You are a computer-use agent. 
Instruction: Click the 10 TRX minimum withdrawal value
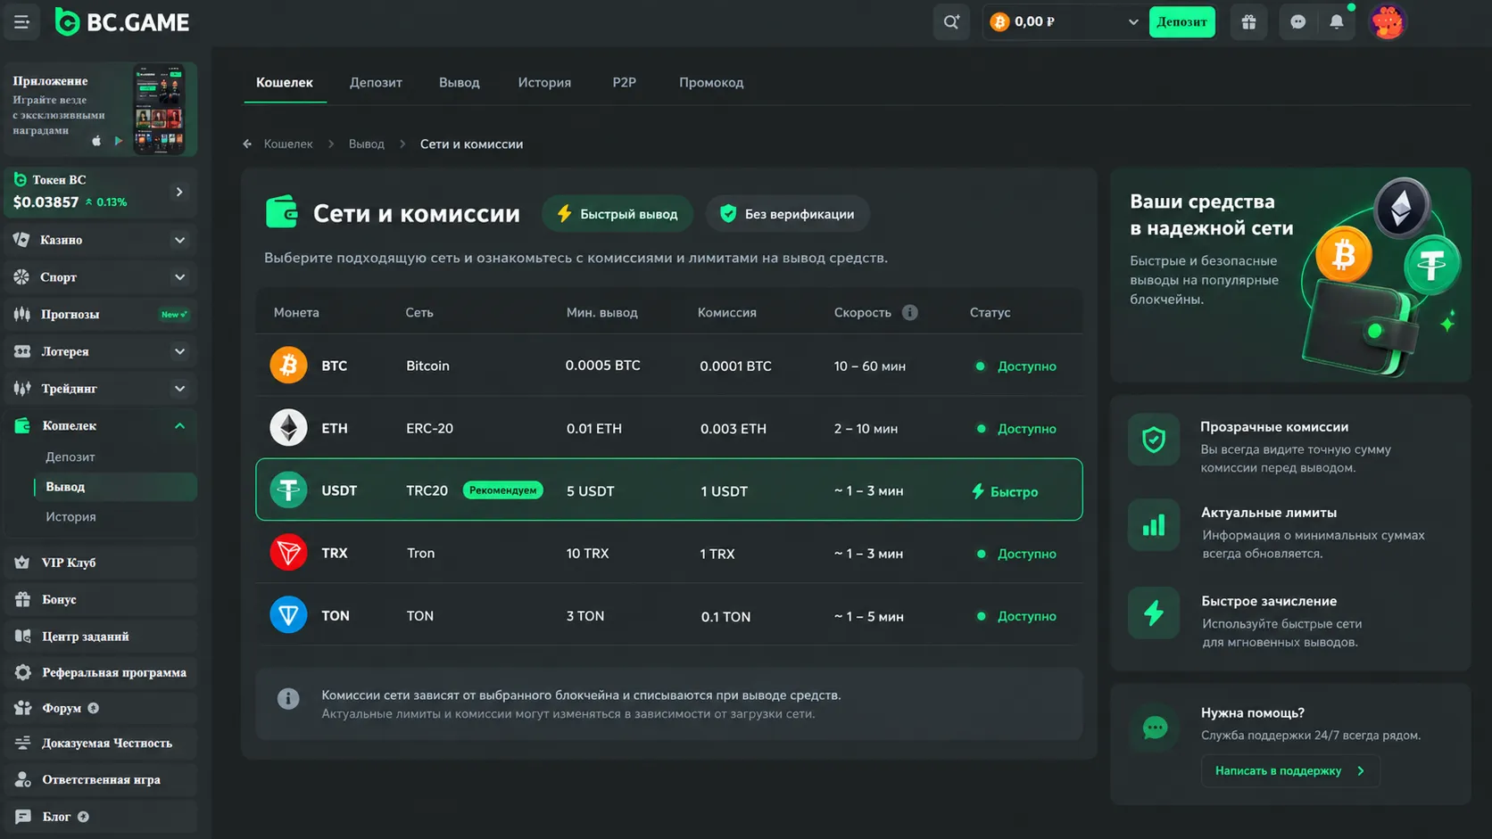[587, 554]
